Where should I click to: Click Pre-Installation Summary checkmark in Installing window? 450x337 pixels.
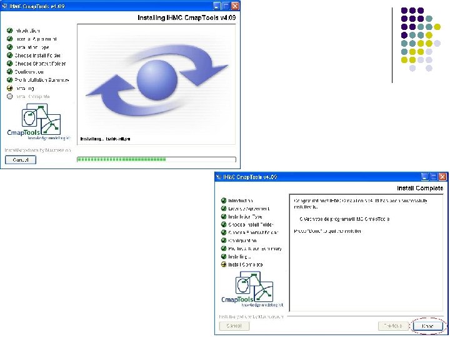coord(10,80)
